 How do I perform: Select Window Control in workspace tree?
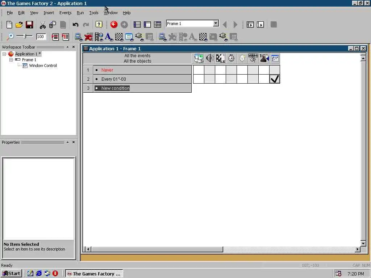click(x=43, y=66)
